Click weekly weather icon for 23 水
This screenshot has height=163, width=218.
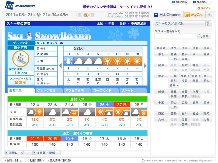tap(52, 112)
